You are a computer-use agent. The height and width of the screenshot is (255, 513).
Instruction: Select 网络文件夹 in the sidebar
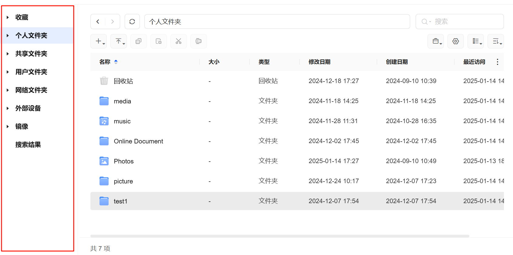[31, 90]
